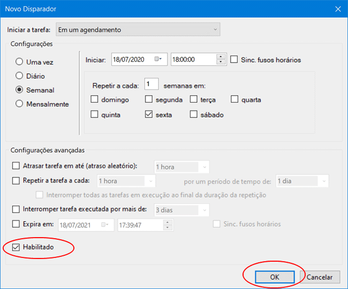Select the Uma vez radio option
This screenshot has height=289, width=348.
pyautogui.click(x=20, y=62)
